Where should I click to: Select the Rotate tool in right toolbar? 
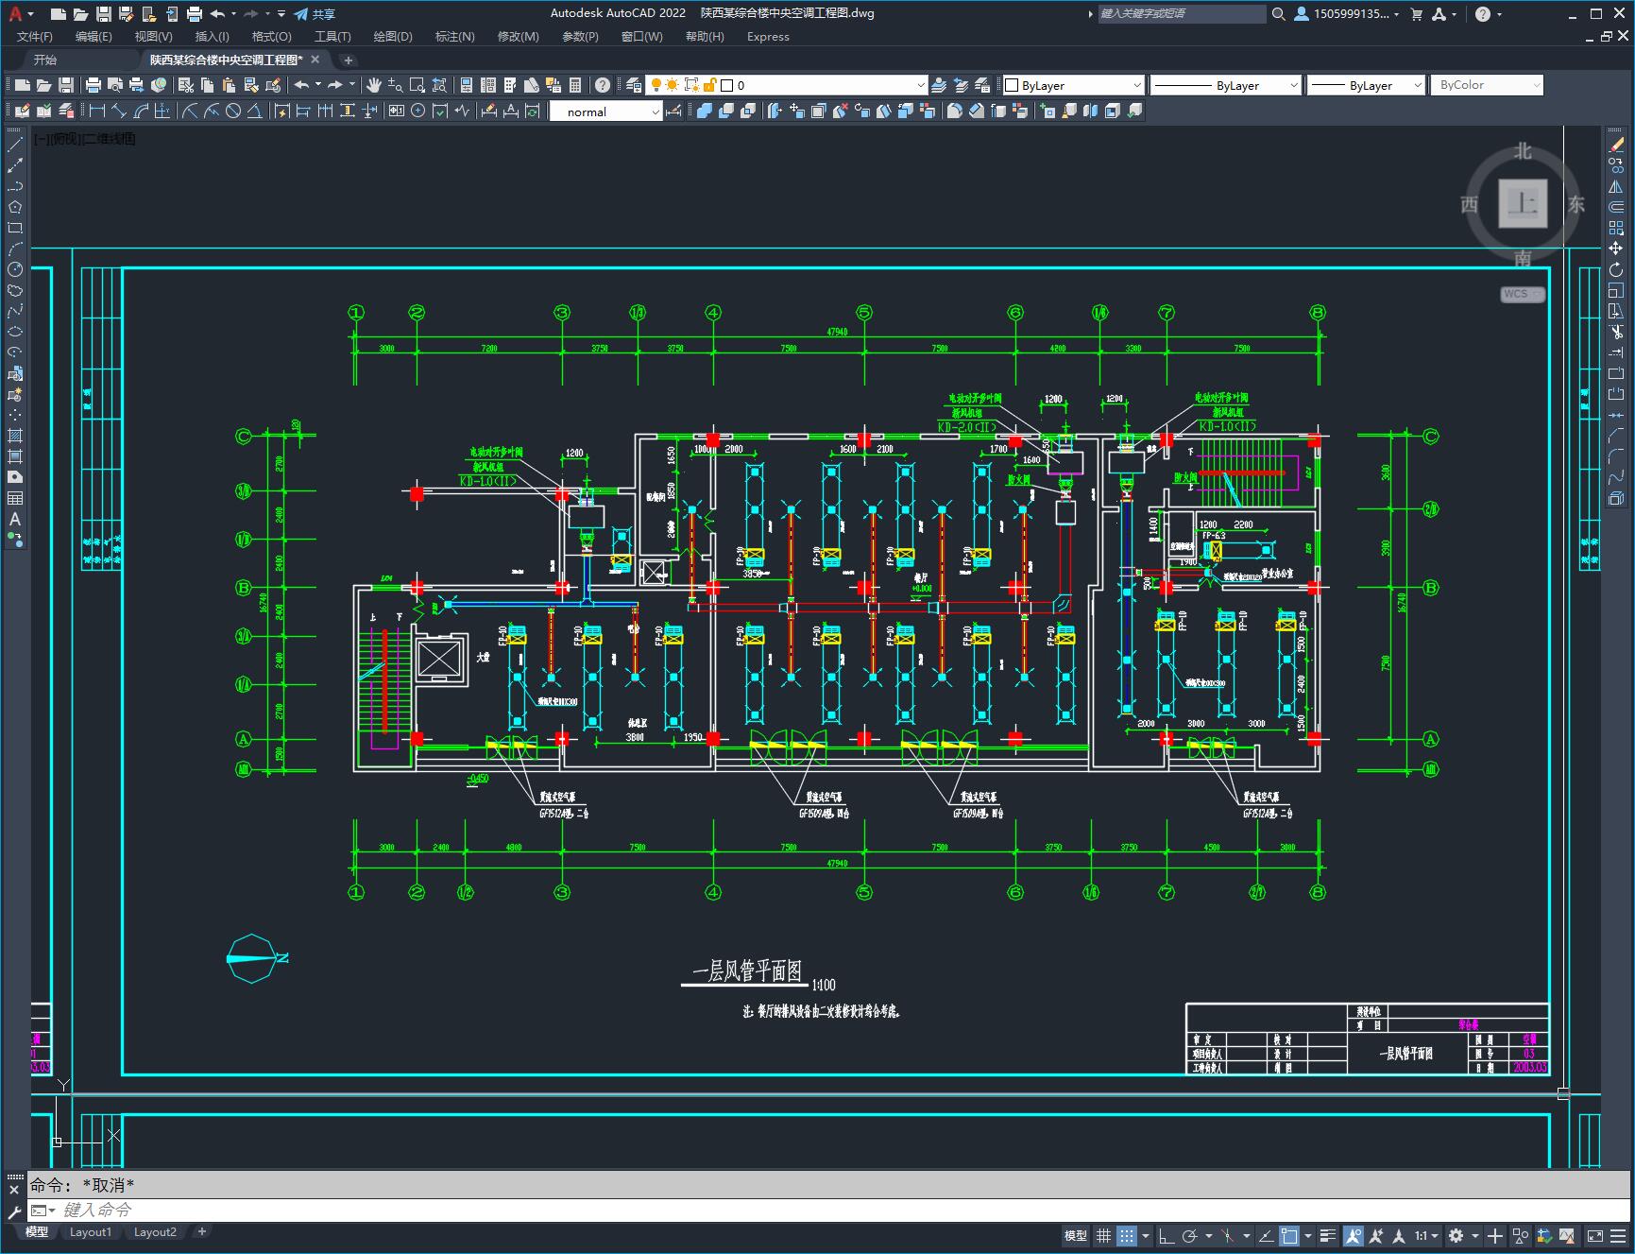[1616, 270]
